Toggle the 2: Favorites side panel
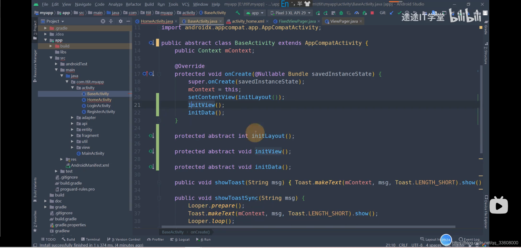 pos(35,221)
